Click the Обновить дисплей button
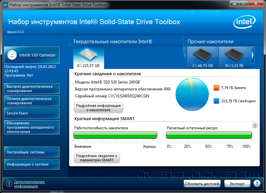Screen dimensions: 266x193 (x=202, y=184)
